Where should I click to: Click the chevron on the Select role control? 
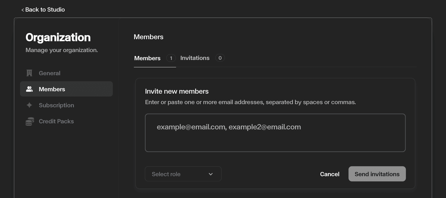(210, 174)
